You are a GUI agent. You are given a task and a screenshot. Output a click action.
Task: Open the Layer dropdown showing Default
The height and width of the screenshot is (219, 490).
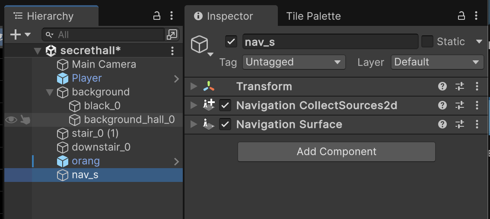click(437, 62)
